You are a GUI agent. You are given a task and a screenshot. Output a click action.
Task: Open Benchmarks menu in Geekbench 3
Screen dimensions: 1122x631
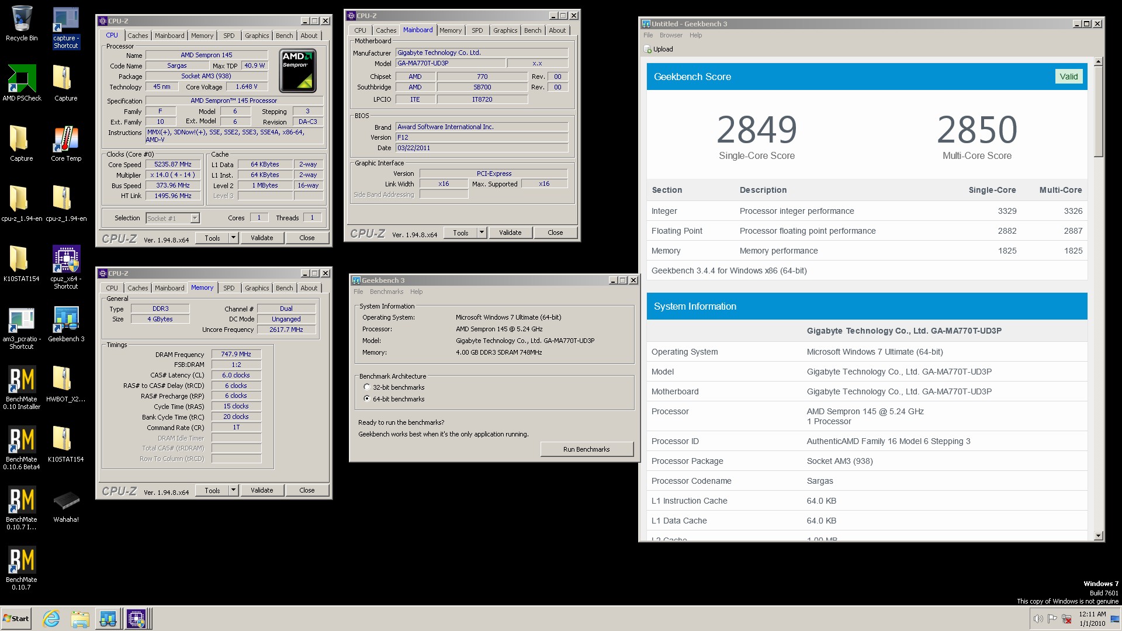(386, 292)
